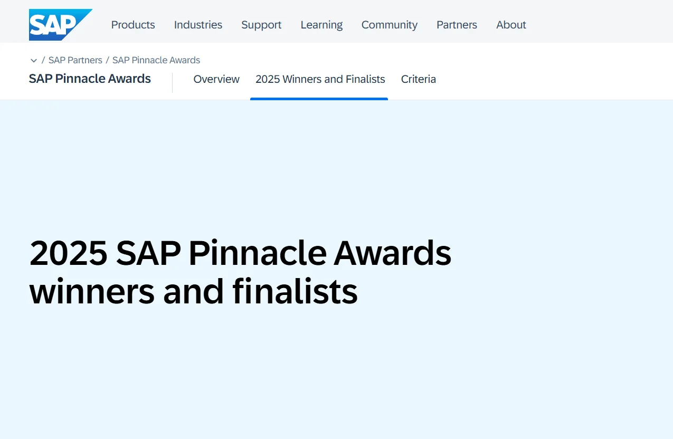The height and width of the screenshot is (439, 673).
Task: Click SAP Pinnacle Awards breadcrumb link
Action: (156, 60)
